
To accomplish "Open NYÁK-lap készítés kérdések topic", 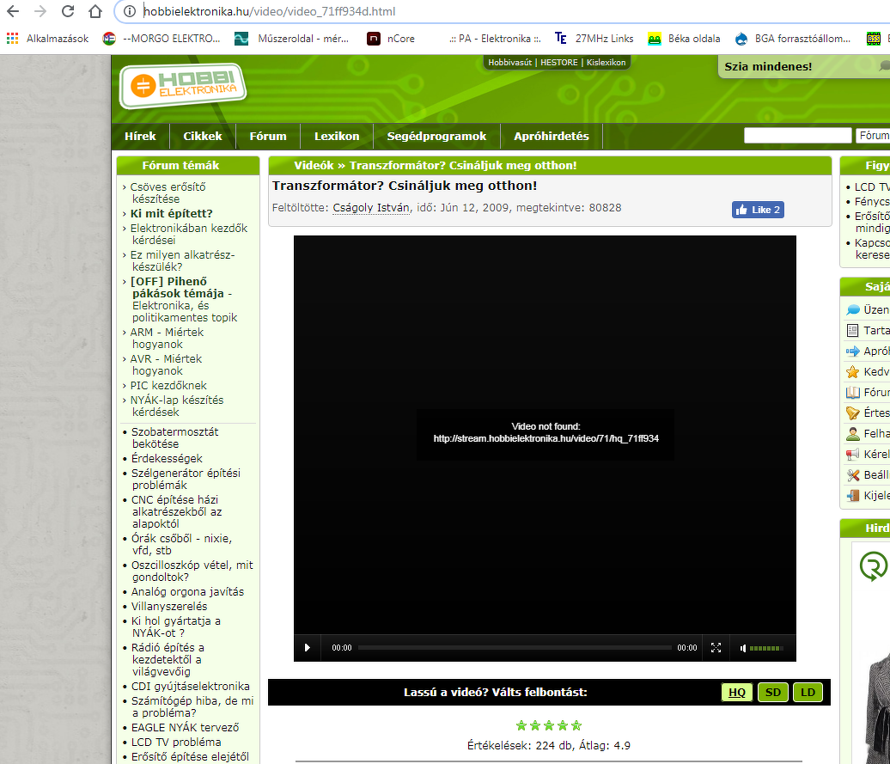I will [177, 406].
